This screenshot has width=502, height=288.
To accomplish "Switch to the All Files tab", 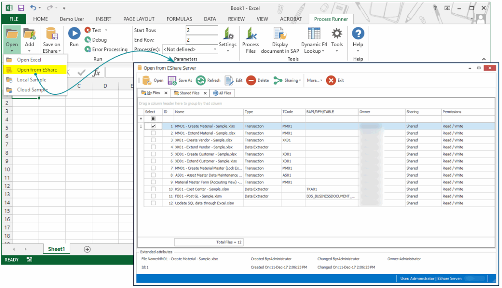I will coord(222,93).
